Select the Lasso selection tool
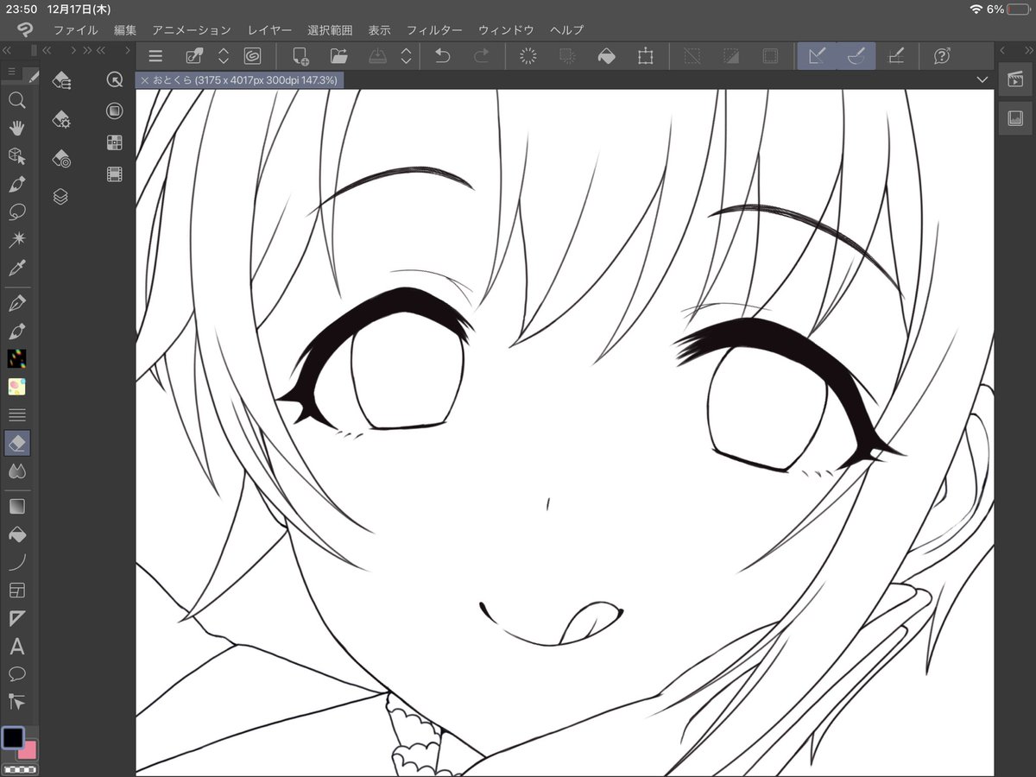 point(16,212)
